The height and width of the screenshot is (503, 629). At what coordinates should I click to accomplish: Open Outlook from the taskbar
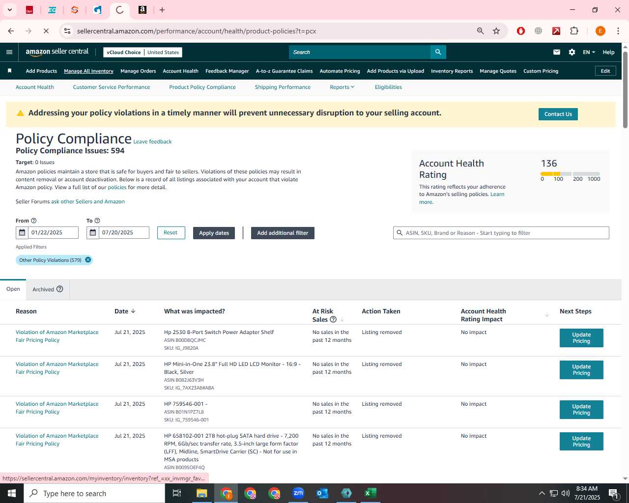tap(322, 493)
